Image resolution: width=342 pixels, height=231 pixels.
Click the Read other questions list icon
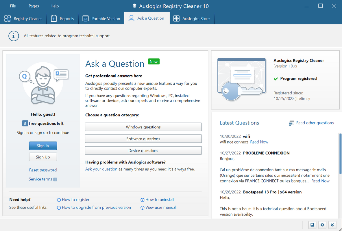click(291, 123)
